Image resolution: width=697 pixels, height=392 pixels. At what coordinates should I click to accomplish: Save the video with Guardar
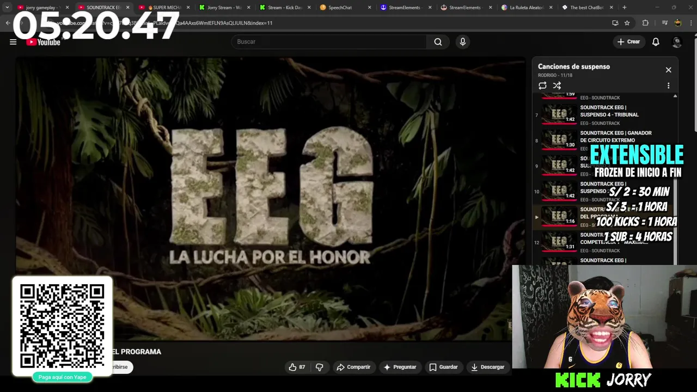(x=443, y=367)
